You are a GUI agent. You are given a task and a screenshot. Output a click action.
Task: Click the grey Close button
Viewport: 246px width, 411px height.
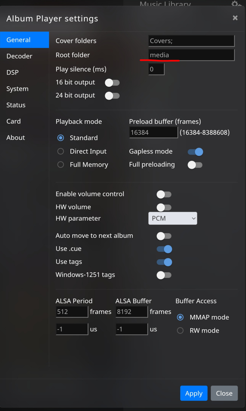coord(224,393)
